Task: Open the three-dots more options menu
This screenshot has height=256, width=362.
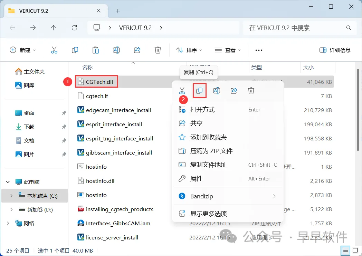Action: point(259,50)
